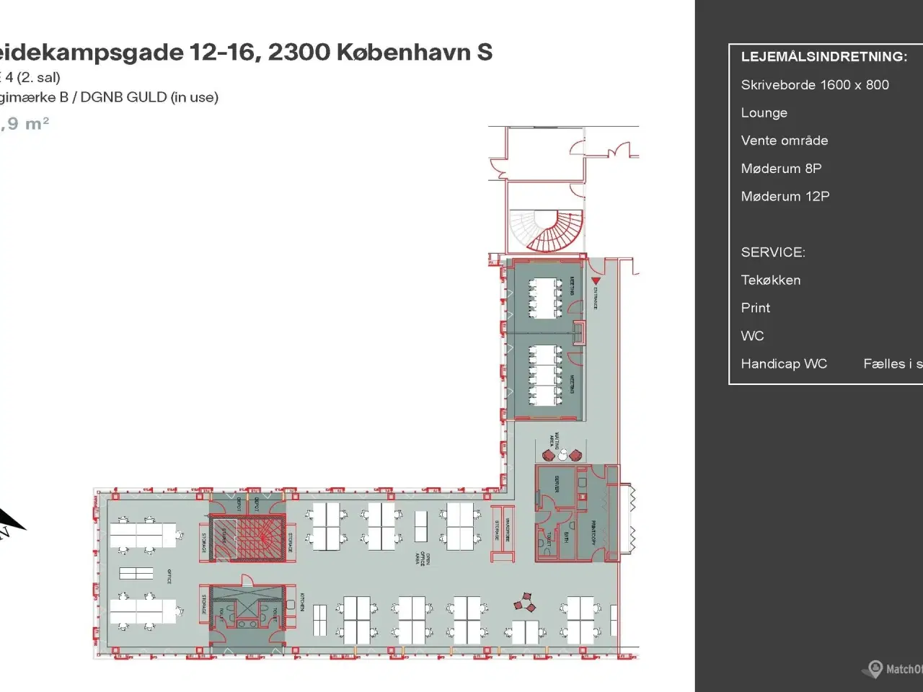Select the 'Møderum 8P' list entry
Screen dimensions: 923x692
click(781, 169)
